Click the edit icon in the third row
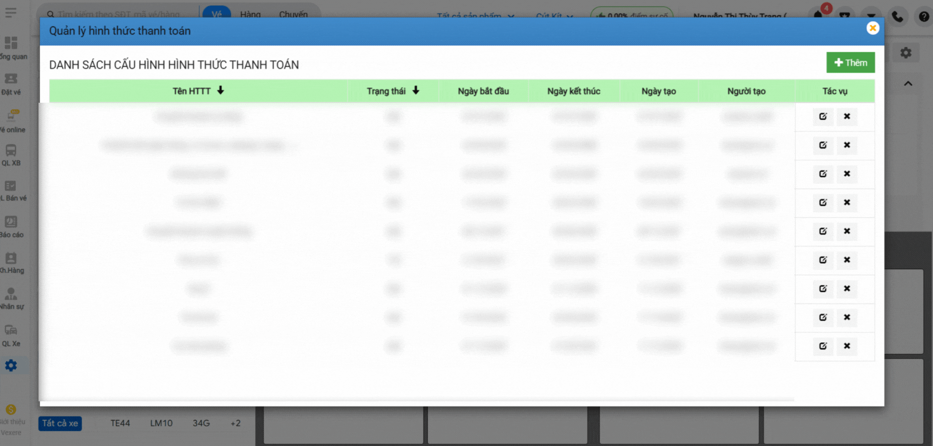This screenshot has width=933, height=446. click(x=823, y=174)
